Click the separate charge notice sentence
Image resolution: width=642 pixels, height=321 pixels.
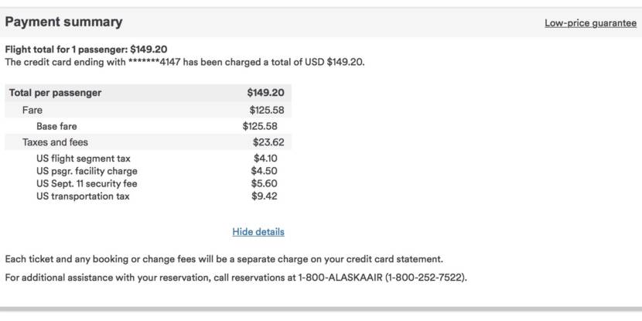pyautogui.click(x=224, y=259)
